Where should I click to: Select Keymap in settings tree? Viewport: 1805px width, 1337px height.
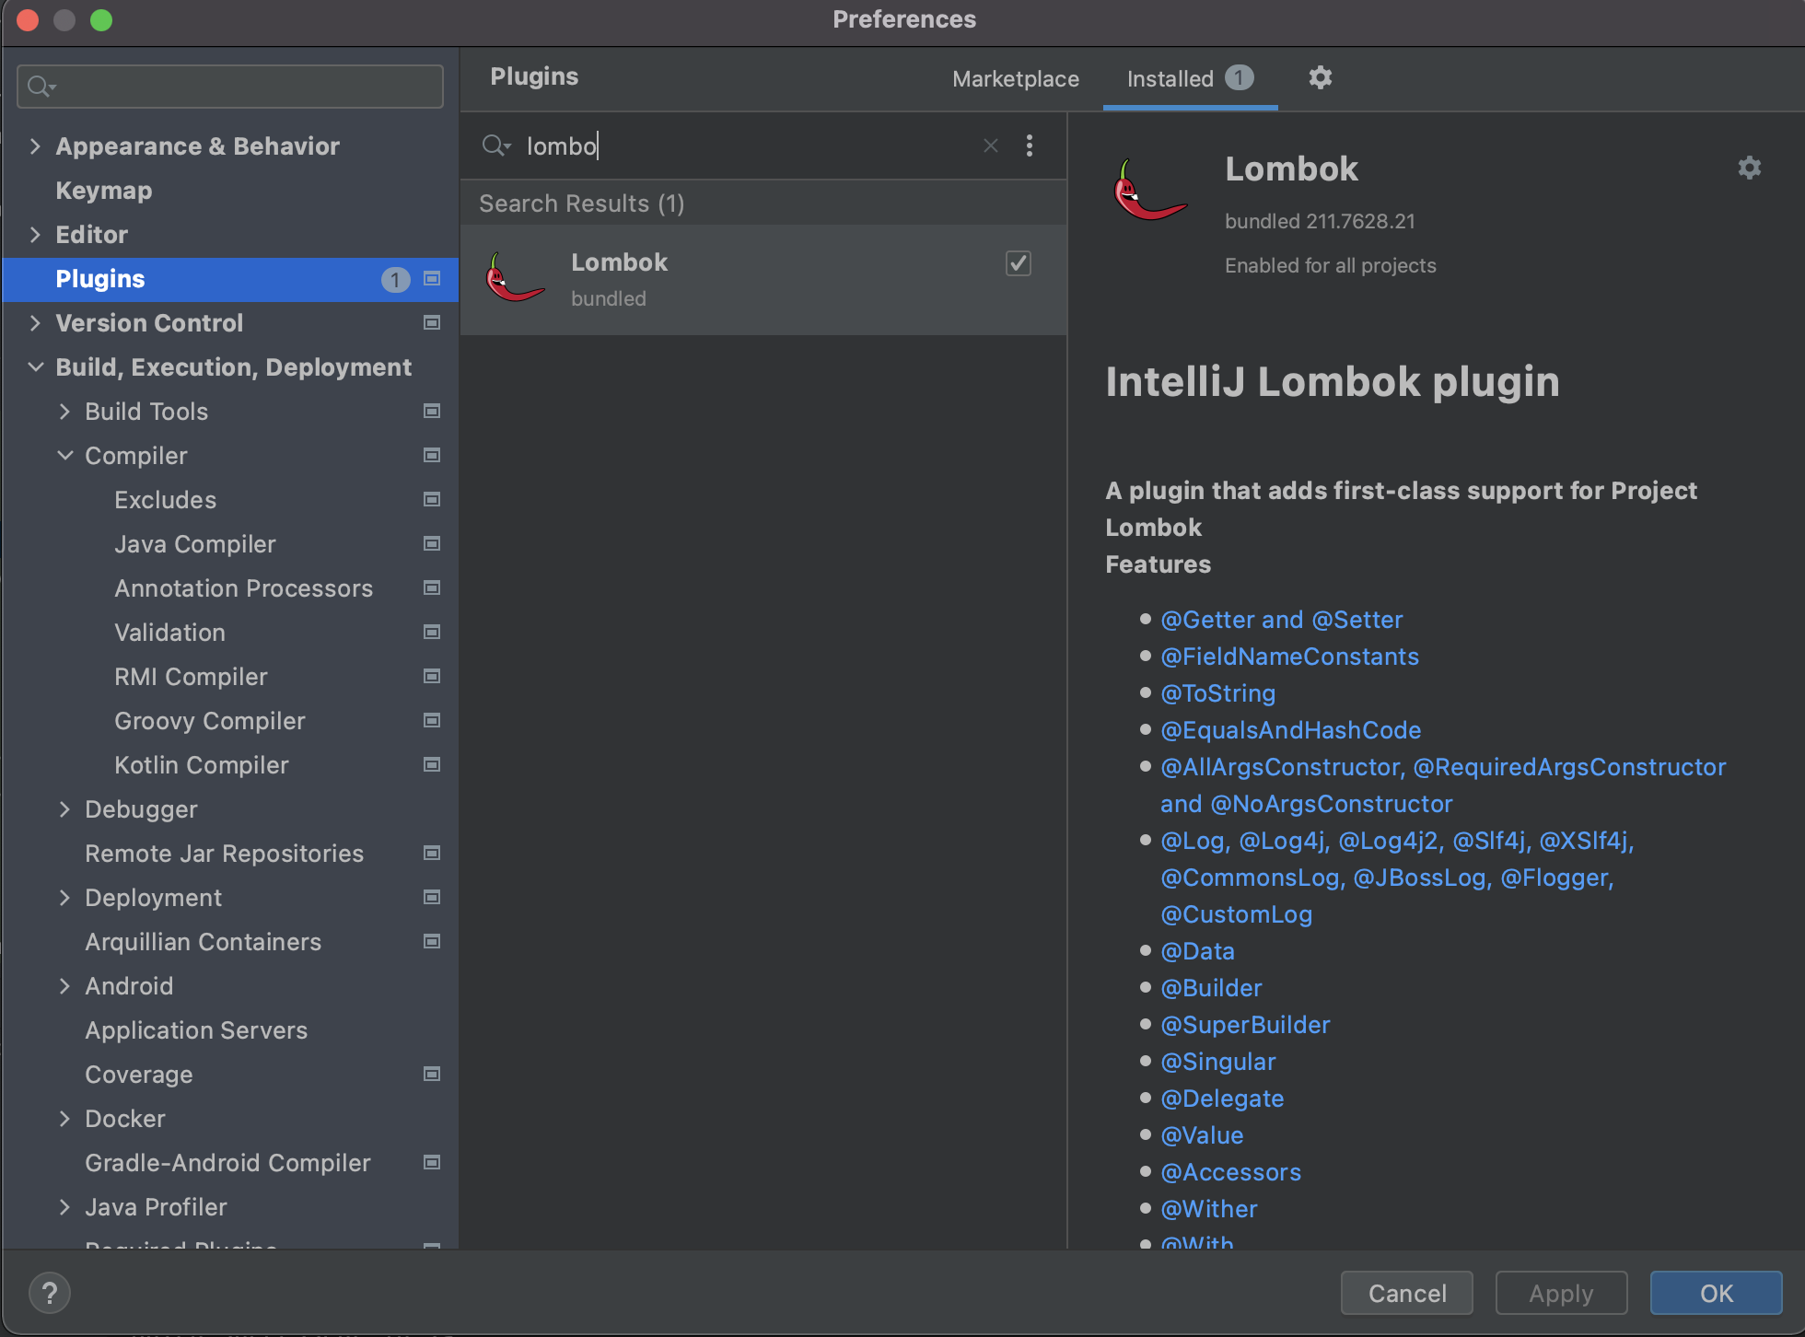pyautogui.click(x=103, y=190)
